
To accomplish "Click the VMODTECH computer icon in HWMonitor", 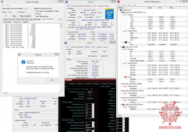I will [x=121, y=10].
